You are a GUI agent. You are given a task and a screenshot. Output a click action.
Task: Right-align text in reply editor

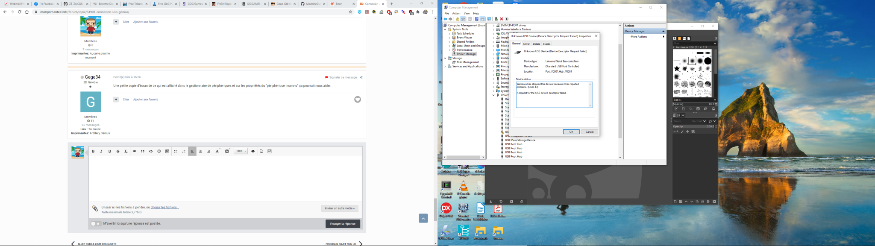(209, 151)
